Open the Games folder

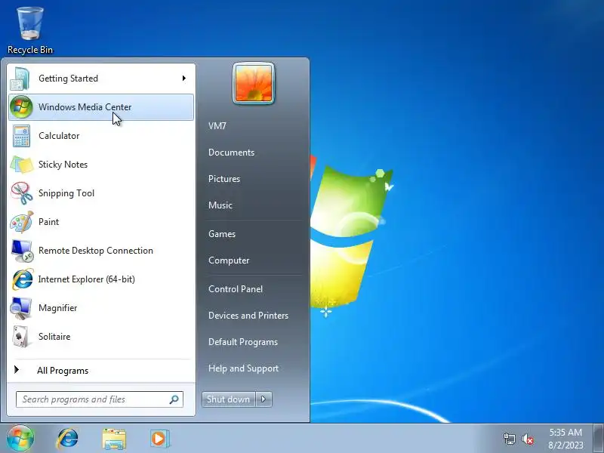(x=222, y=234)
